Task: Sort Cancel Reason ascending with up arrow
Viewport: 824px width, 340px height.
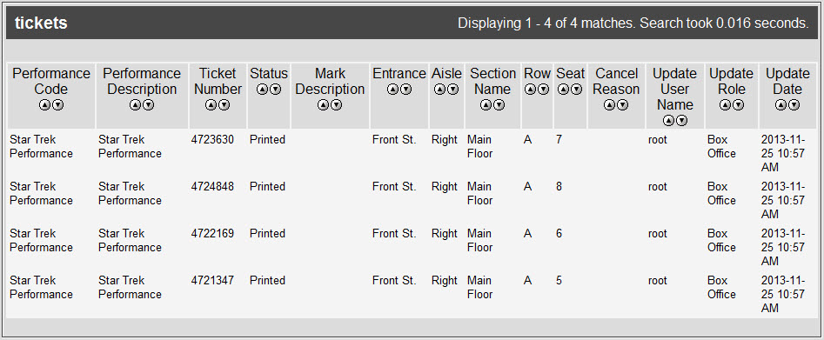Action: point(609,105)
